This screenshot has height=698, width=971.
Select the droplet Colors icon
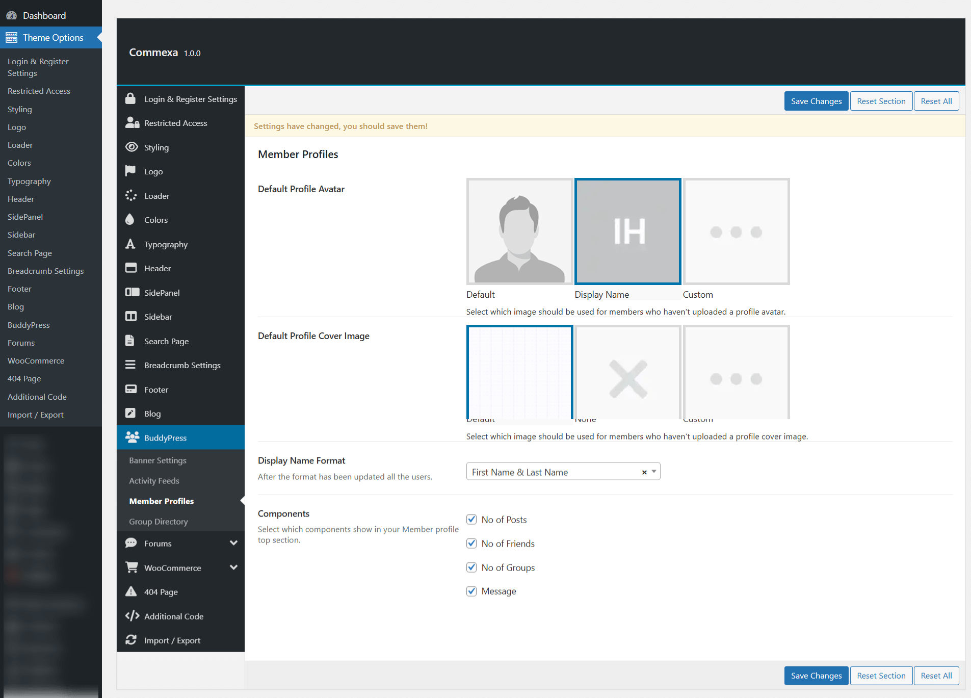tap(130, 220)
